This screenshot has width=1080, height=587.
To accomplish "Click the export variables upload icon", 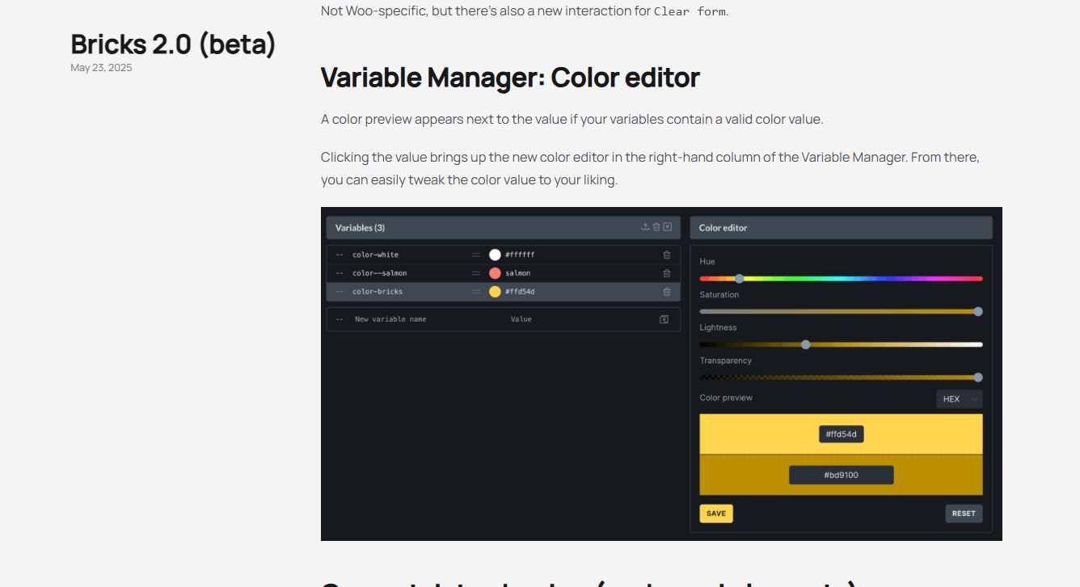I will tap(645, 227).
